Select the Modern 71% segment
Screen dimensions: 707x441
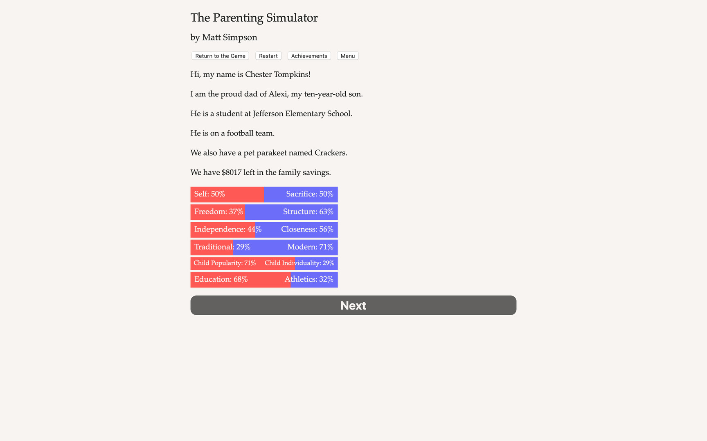pyautogui.click(x=286, y=247)
